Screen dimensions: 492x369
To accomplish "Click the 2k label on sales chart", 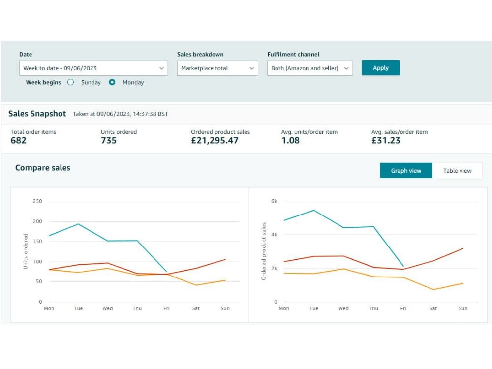I will point(274,269).
